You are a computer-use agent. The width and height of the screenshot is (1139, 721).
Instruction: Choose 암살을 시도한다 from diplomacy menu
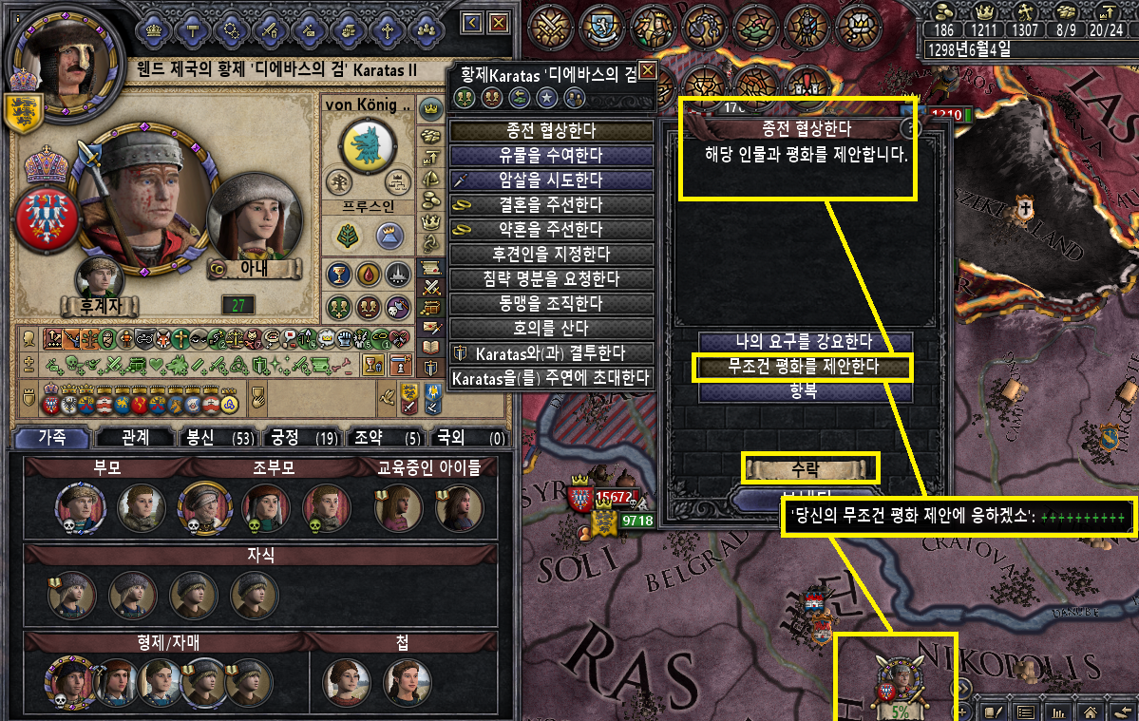[551, 180]
